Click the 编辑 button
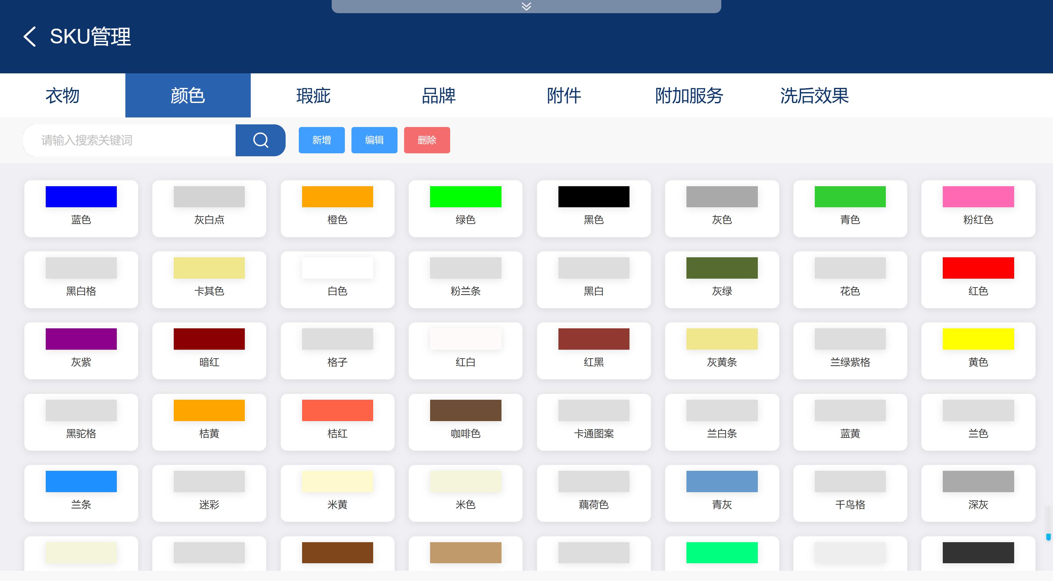 pyautogui.click(x=374, y=140)
